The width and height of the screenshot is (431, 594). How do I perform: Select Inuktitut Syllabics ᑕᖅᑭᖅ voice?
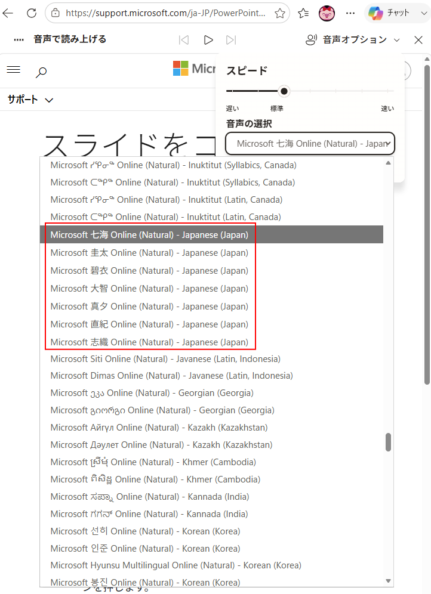coord(211,182)
